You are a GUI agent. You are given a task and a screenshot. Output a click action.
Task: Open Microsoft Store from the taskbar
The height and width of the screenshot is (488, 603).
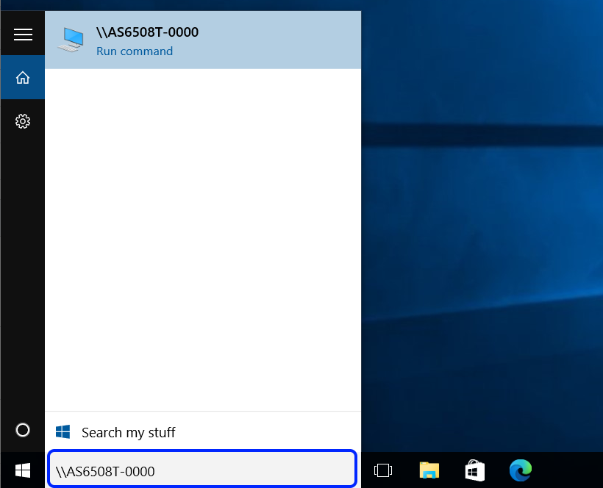pyautogui.click(x=475, y=470)
